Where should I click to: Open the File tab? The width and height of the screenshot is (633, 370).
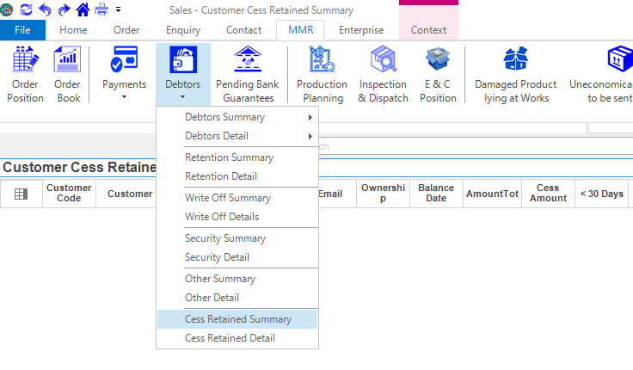22,30
